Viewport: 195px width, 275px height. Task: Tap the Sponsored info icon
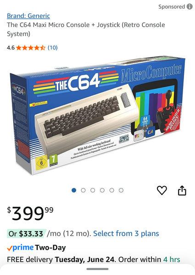[189, 7]
